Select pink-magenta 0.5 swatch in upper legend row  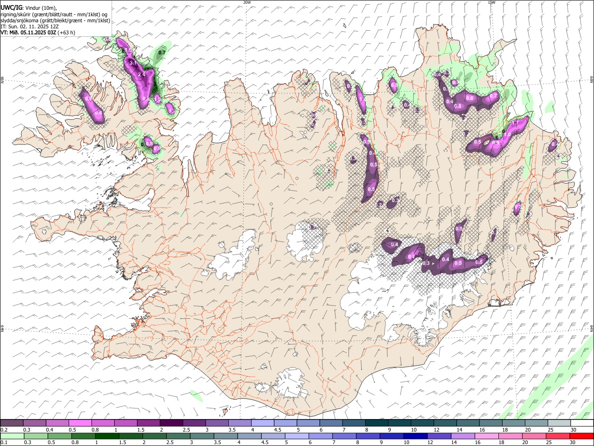(80, 423)
